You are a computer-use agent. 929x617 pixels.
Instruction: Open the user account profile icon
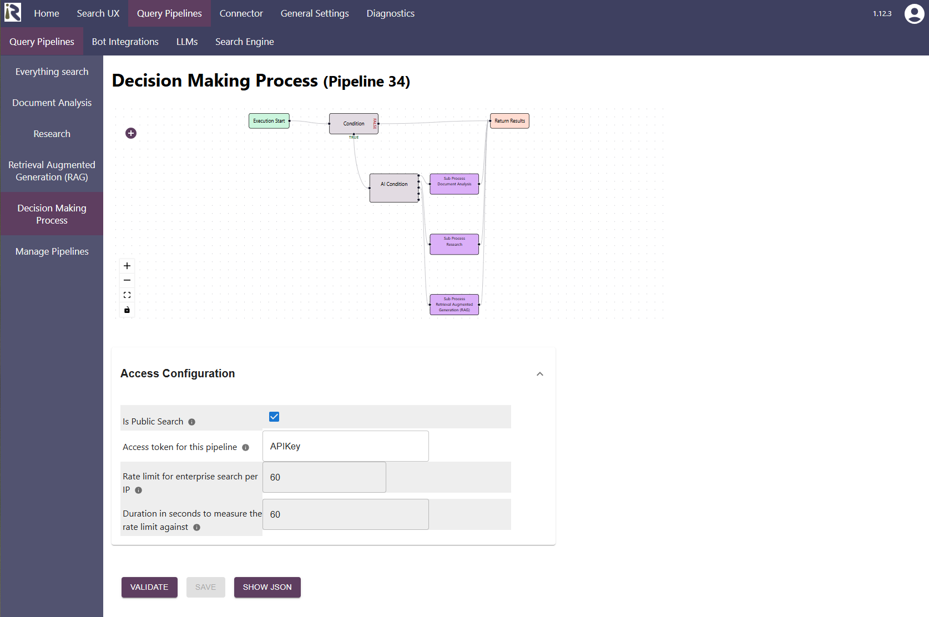click(x=914, y=14)
